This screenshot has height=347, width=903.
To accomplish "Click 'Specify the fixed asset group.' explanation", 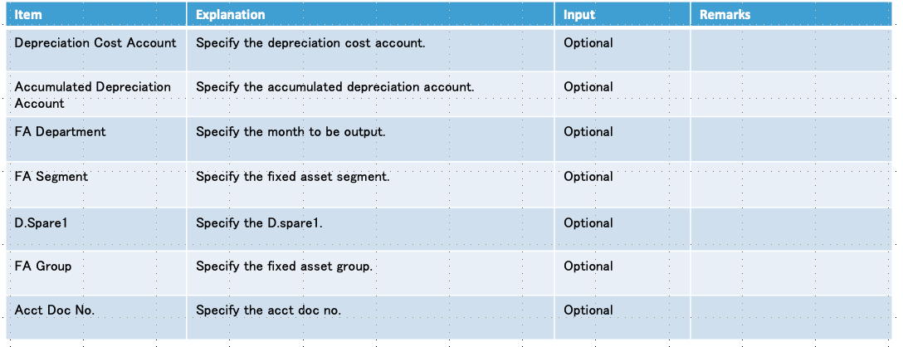I will point(285,266).
